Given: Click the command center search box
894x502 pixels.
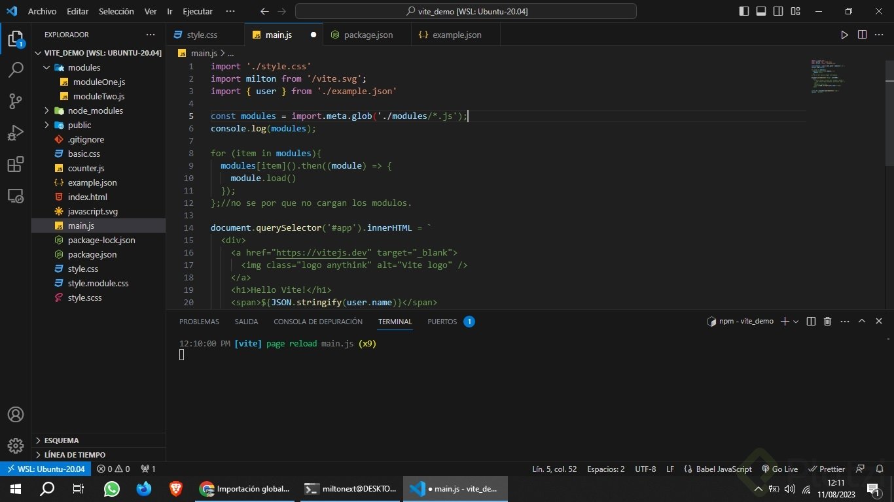Looking at the screenshot, I should pyautogui.click(x=465, y=11).
